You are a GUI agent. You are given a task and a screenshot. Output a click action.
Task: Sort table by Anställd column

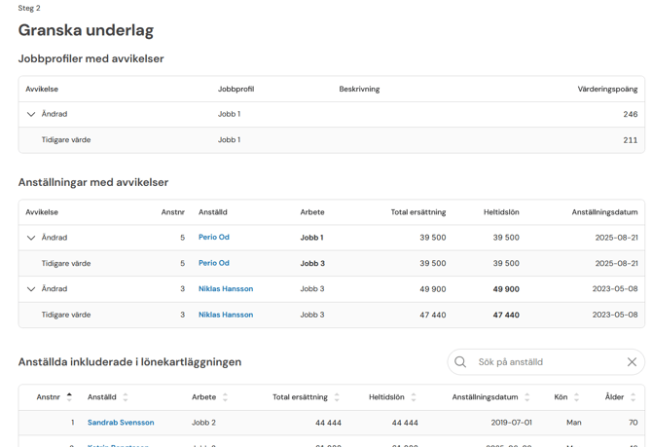click(126, 397)
